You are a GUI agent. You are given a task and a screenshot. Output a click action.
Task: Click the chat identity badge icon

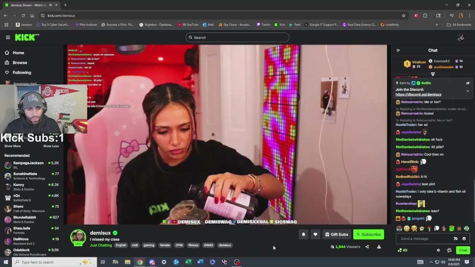pos(449,250)
